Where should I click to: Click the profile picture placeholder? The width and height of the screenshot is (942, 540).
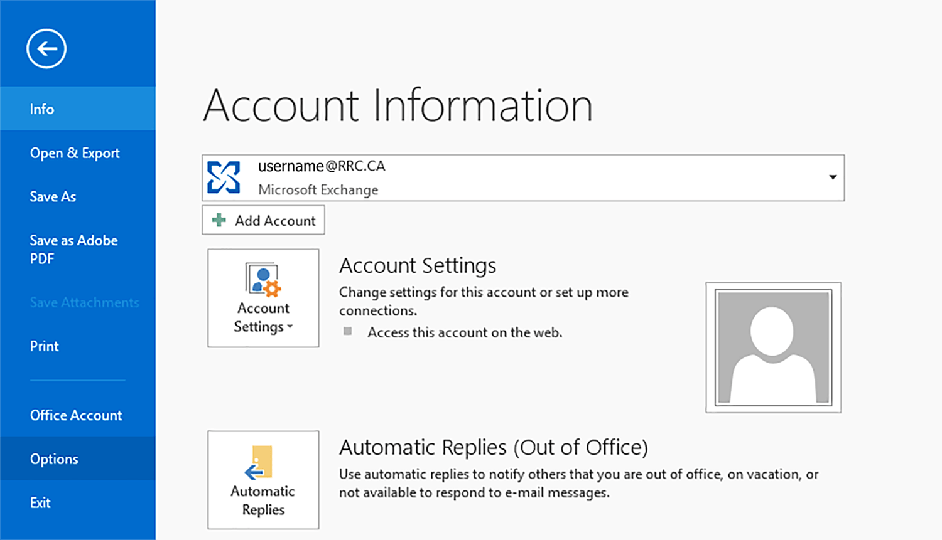[773, 347]
